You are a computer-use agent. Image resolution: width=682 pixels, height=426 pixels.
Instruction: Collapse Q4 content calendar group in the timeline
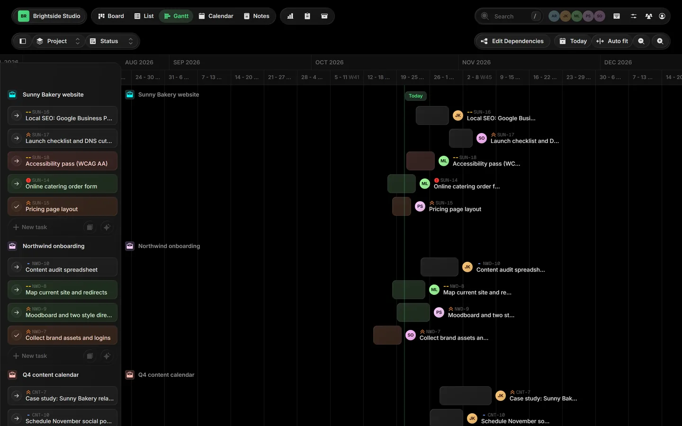click(160, 375)
